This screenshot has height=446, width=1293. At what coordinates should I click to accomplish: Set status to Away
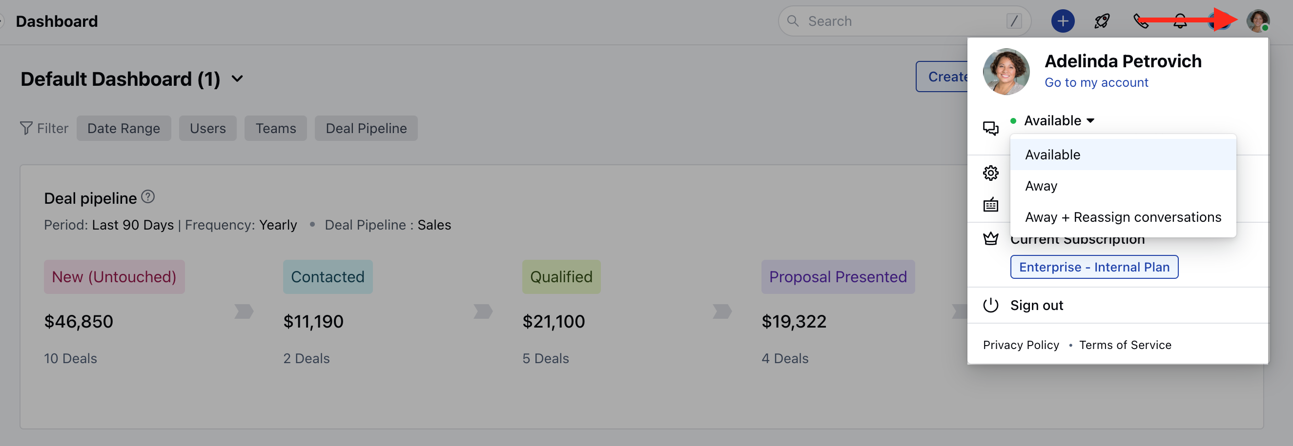[x=1041, y=186]
